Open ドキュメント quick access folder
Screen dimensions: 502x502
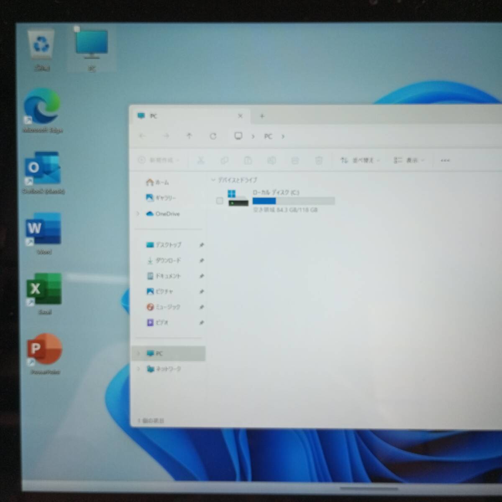coord(164,276)
